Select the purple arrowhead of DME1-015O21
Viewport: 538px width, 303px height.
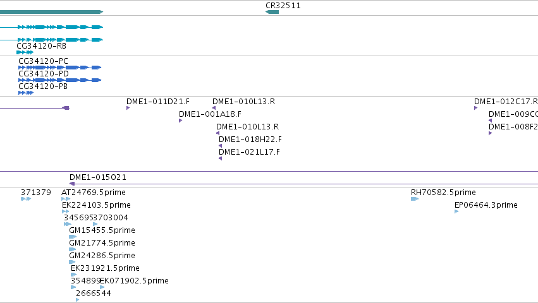pos(72,184)
